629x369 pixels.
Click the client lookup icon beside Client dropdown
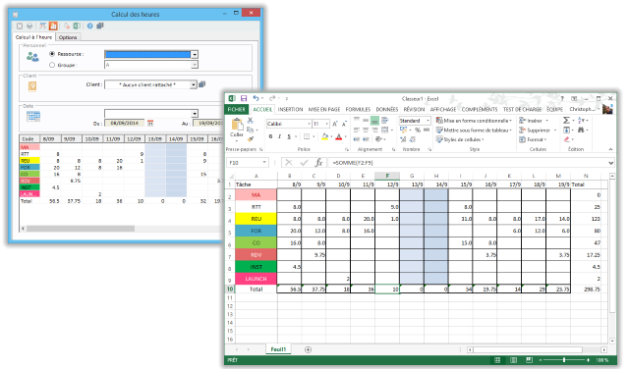(x=202, y=84)
